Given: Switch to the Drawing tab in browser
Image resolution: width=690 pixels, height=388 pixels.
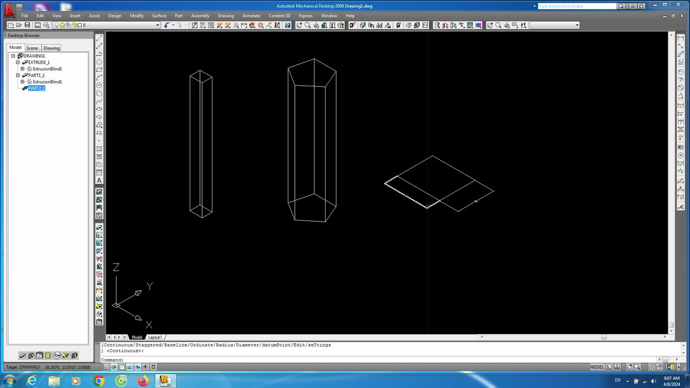Looking at the screenshot, I should click(x=52, y=48).
